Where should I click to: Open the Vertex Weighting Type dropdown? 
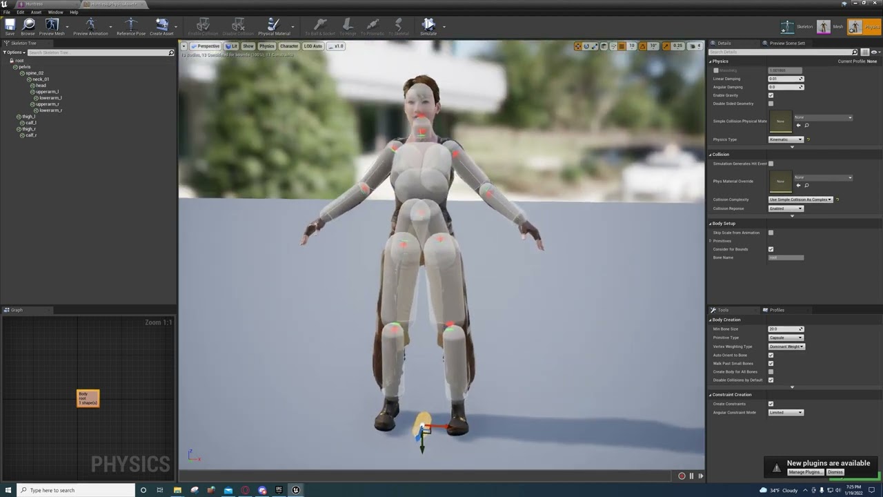coord(786,347)
